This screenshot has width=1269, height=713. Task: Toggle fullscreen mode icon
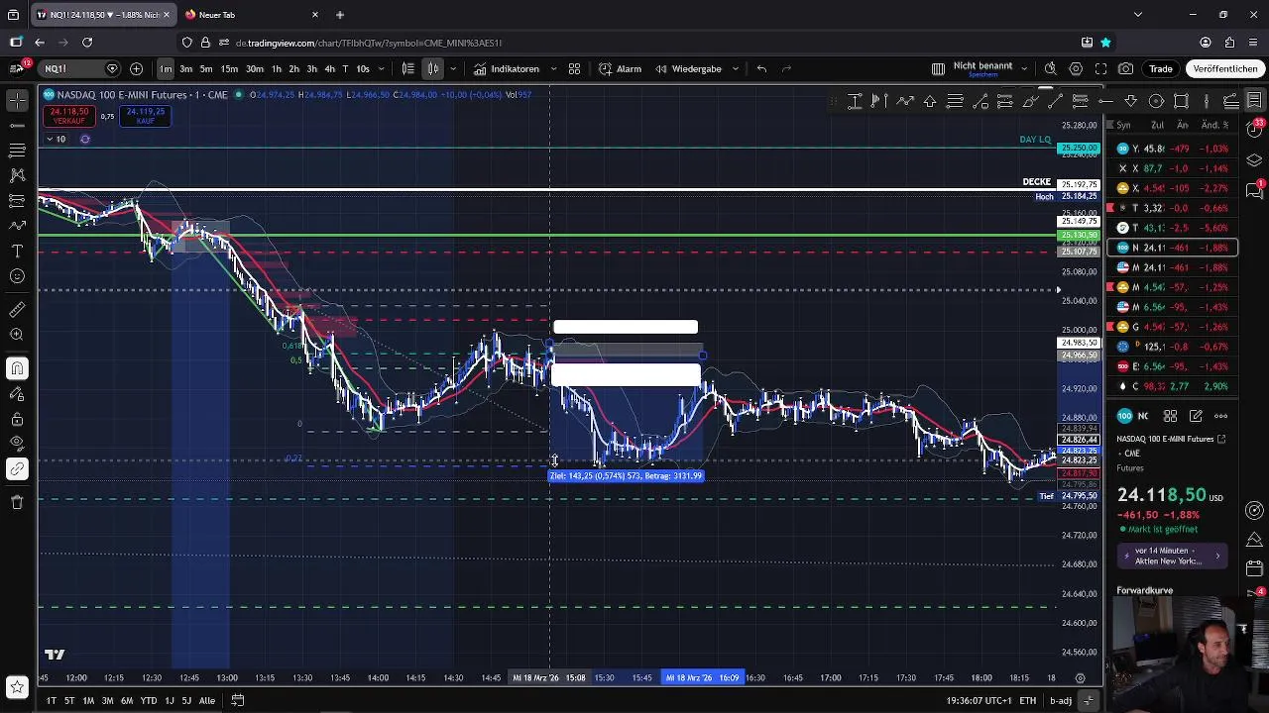1100,68
